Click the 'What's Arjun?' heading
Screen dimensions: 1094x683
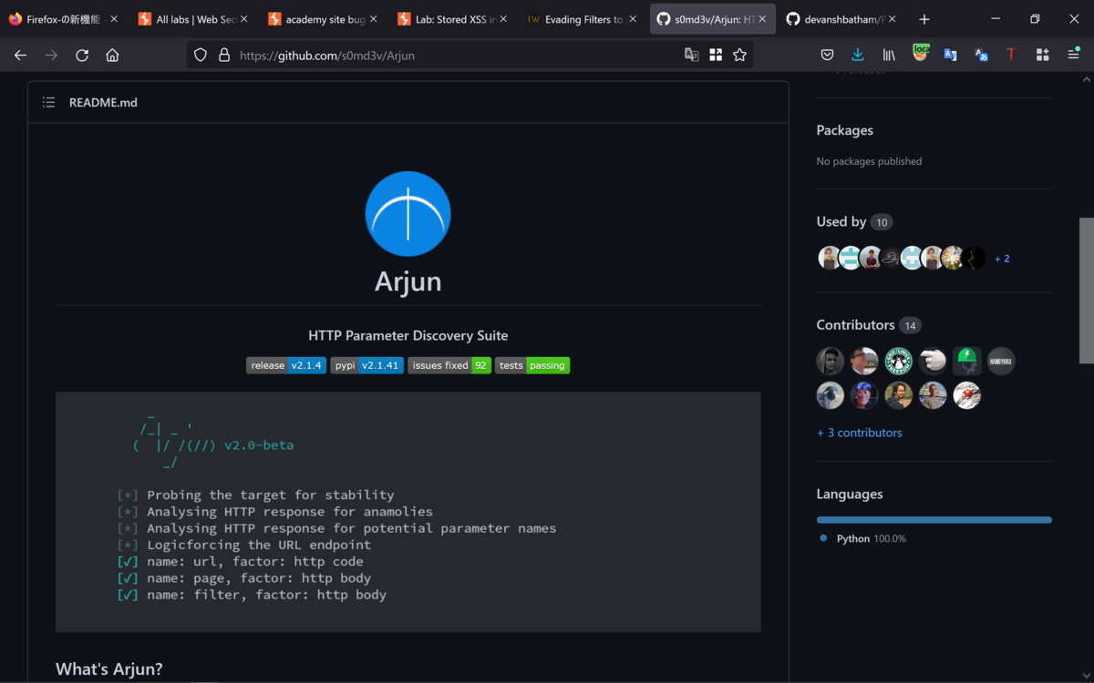point(109,669)
